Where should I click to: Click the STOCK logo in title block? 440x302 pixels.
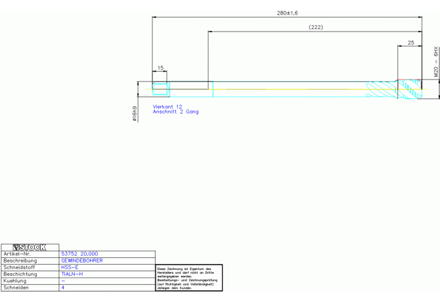30,248
